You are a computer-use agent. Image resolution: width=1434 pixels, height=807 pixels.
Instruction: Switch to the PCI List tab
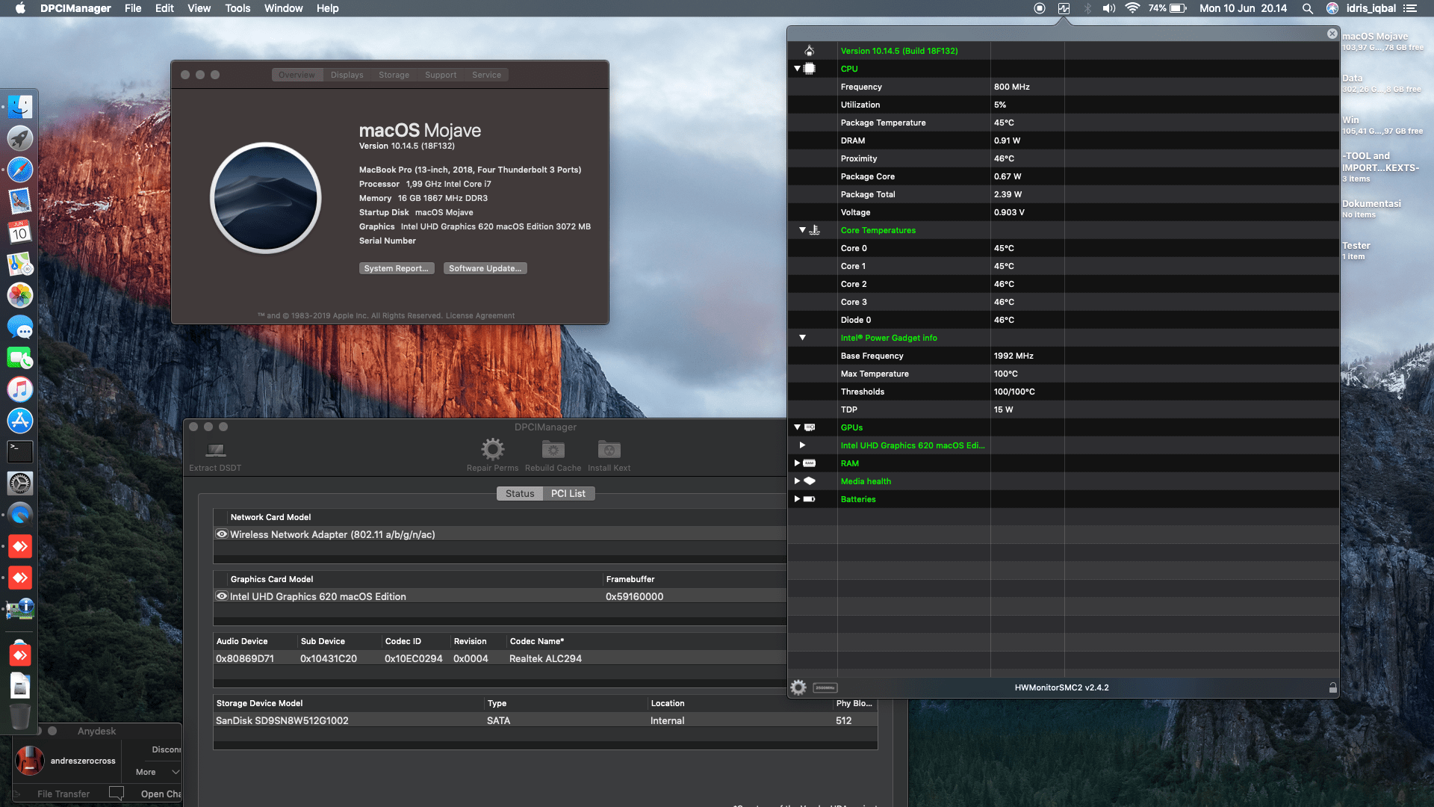(568, 493)
